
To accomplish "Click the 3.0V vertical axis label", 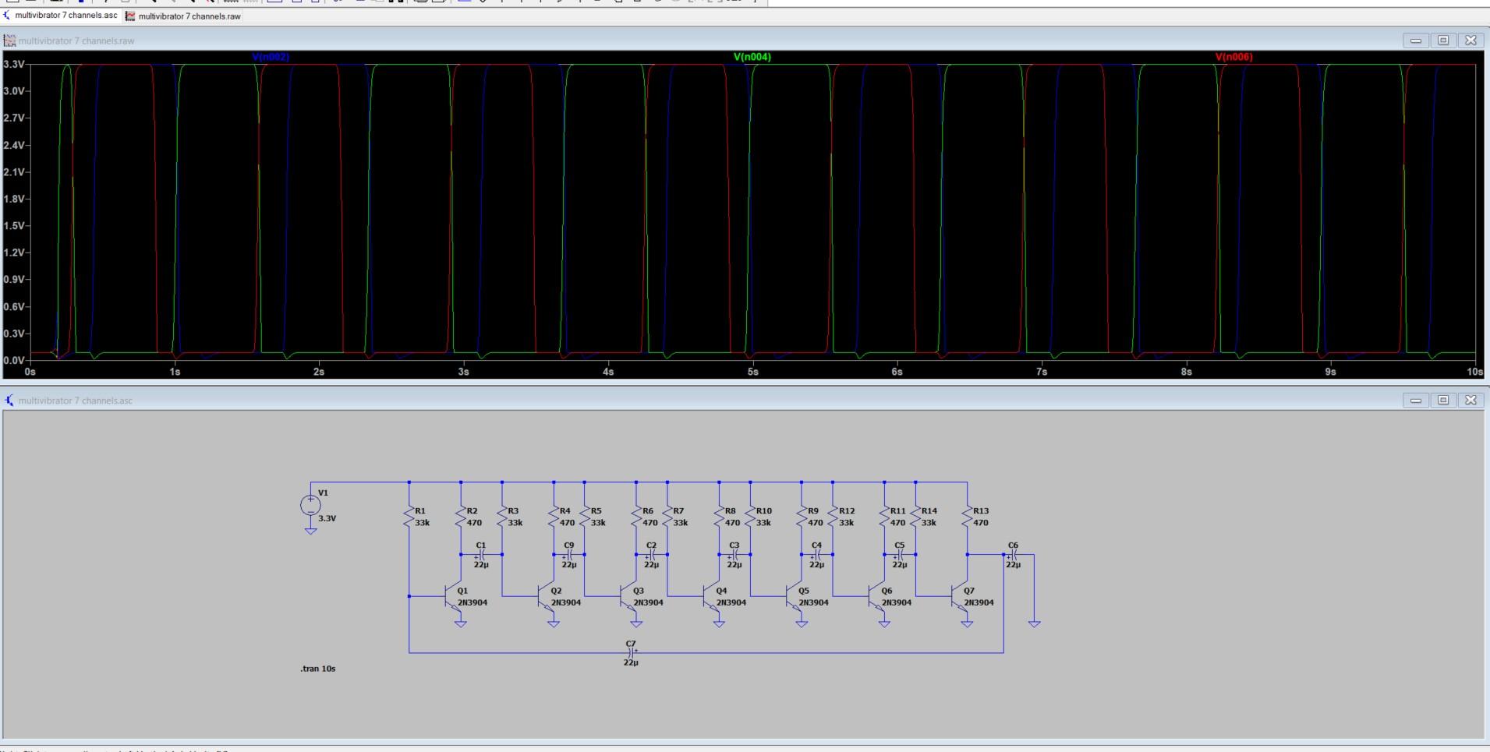I will point(14,91).
